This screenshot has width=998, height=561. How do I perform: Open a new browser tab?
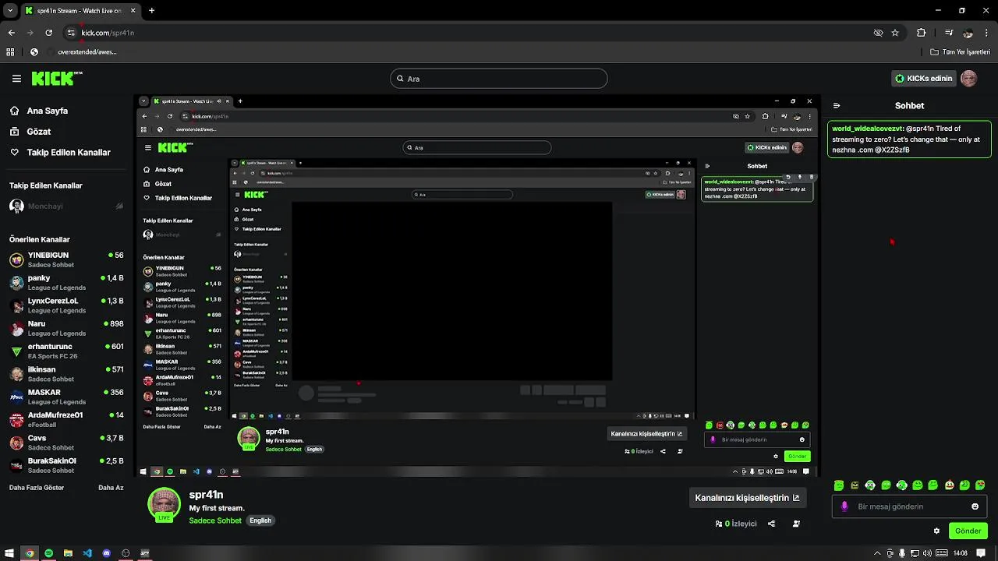coord(151,11)
